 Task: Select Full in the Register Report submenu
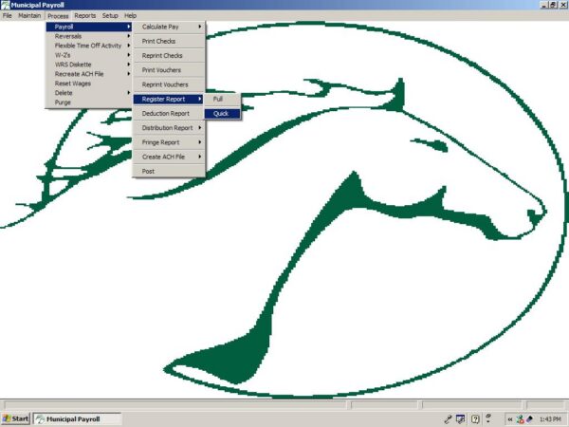point(218,99)
